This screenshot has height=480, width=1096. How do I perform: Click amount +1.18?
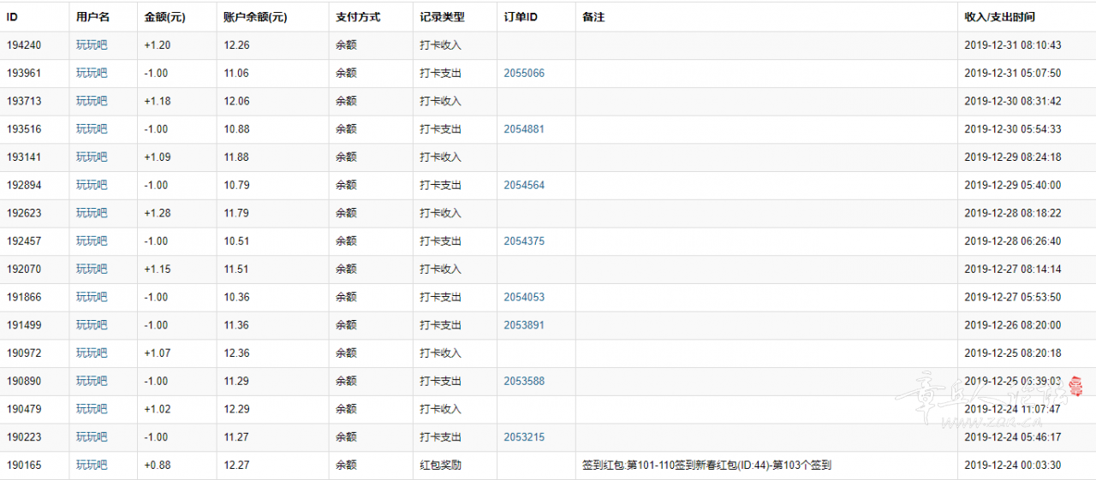click(158, 101)
